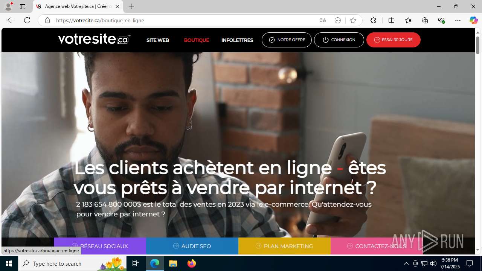Toggle Split screen icon
The height and width of the screenshot is (271, 482).
coord(391,20)
